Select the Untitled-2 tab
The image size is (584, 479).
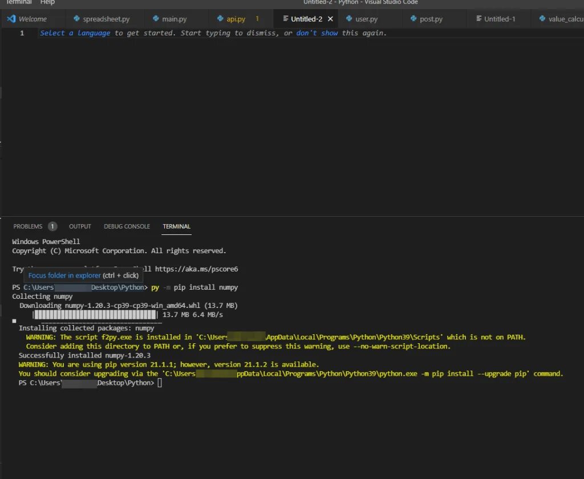306,19
